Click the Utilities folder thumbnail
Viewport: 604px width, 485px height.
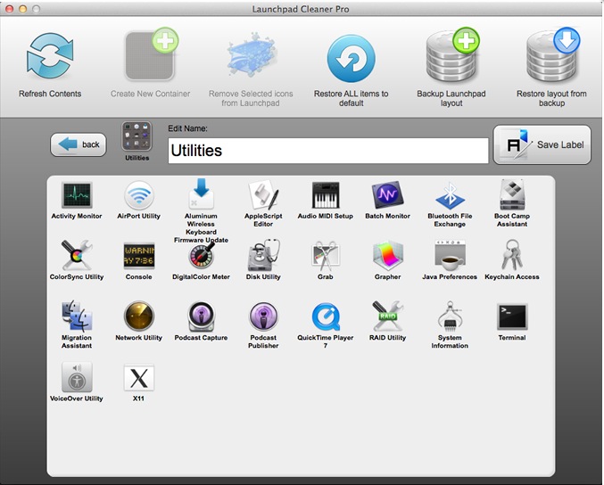click(137, 138)
